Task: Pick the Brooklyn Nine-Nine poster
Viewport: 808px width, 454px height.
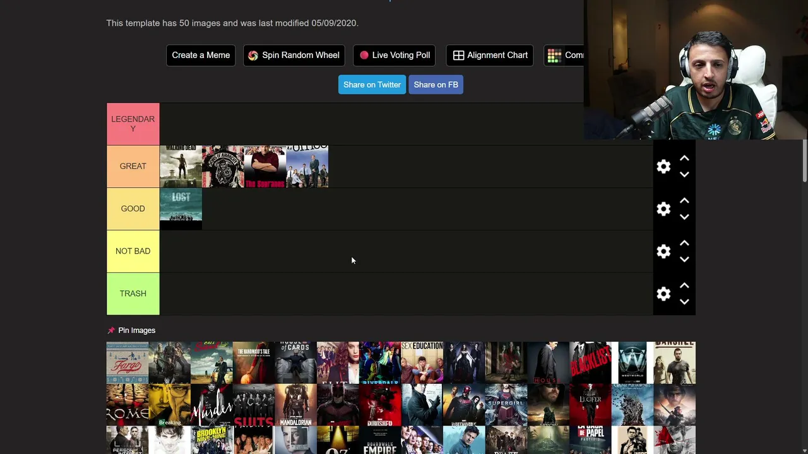Action: tap(211, 440)
